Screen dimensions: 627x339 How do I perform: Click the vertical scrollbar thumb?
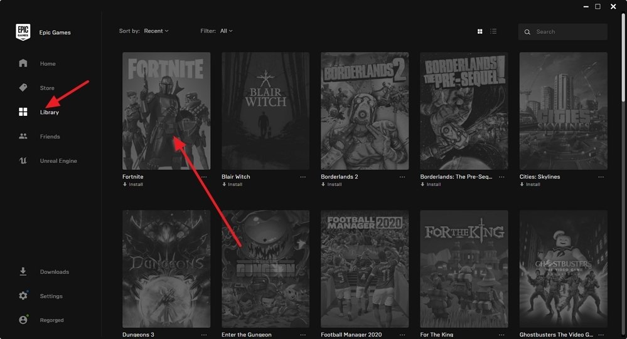click(623, 58)
